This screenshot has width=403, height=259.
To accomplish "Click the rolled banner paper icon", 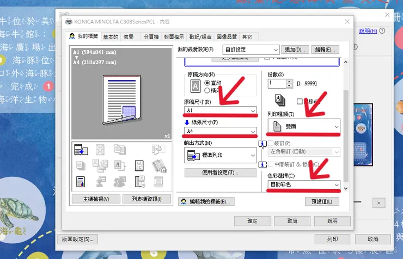I will pos(158,182).
